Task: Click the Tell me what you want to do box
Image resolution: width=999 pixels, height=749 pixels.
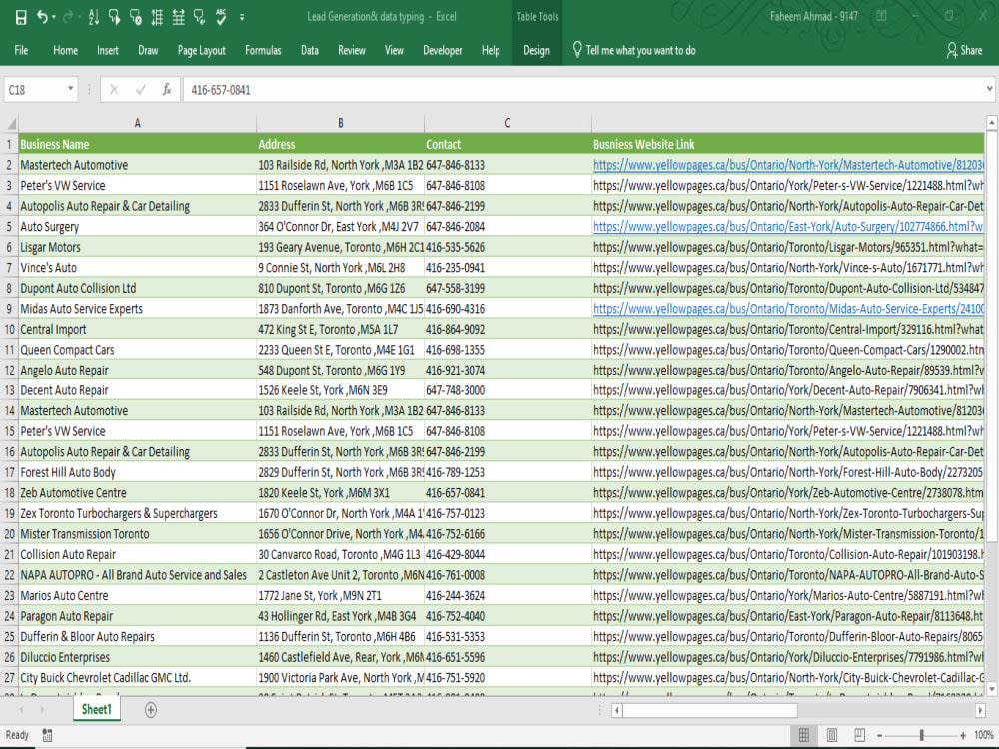Action: pyautogui.click(x=640, y=50)
